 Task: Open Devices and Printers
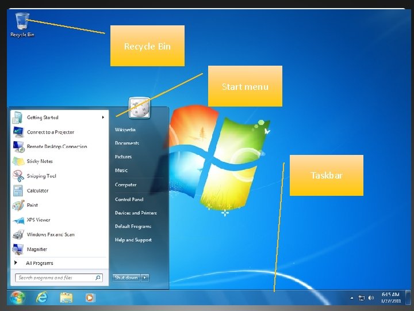[x=136, y=213]
